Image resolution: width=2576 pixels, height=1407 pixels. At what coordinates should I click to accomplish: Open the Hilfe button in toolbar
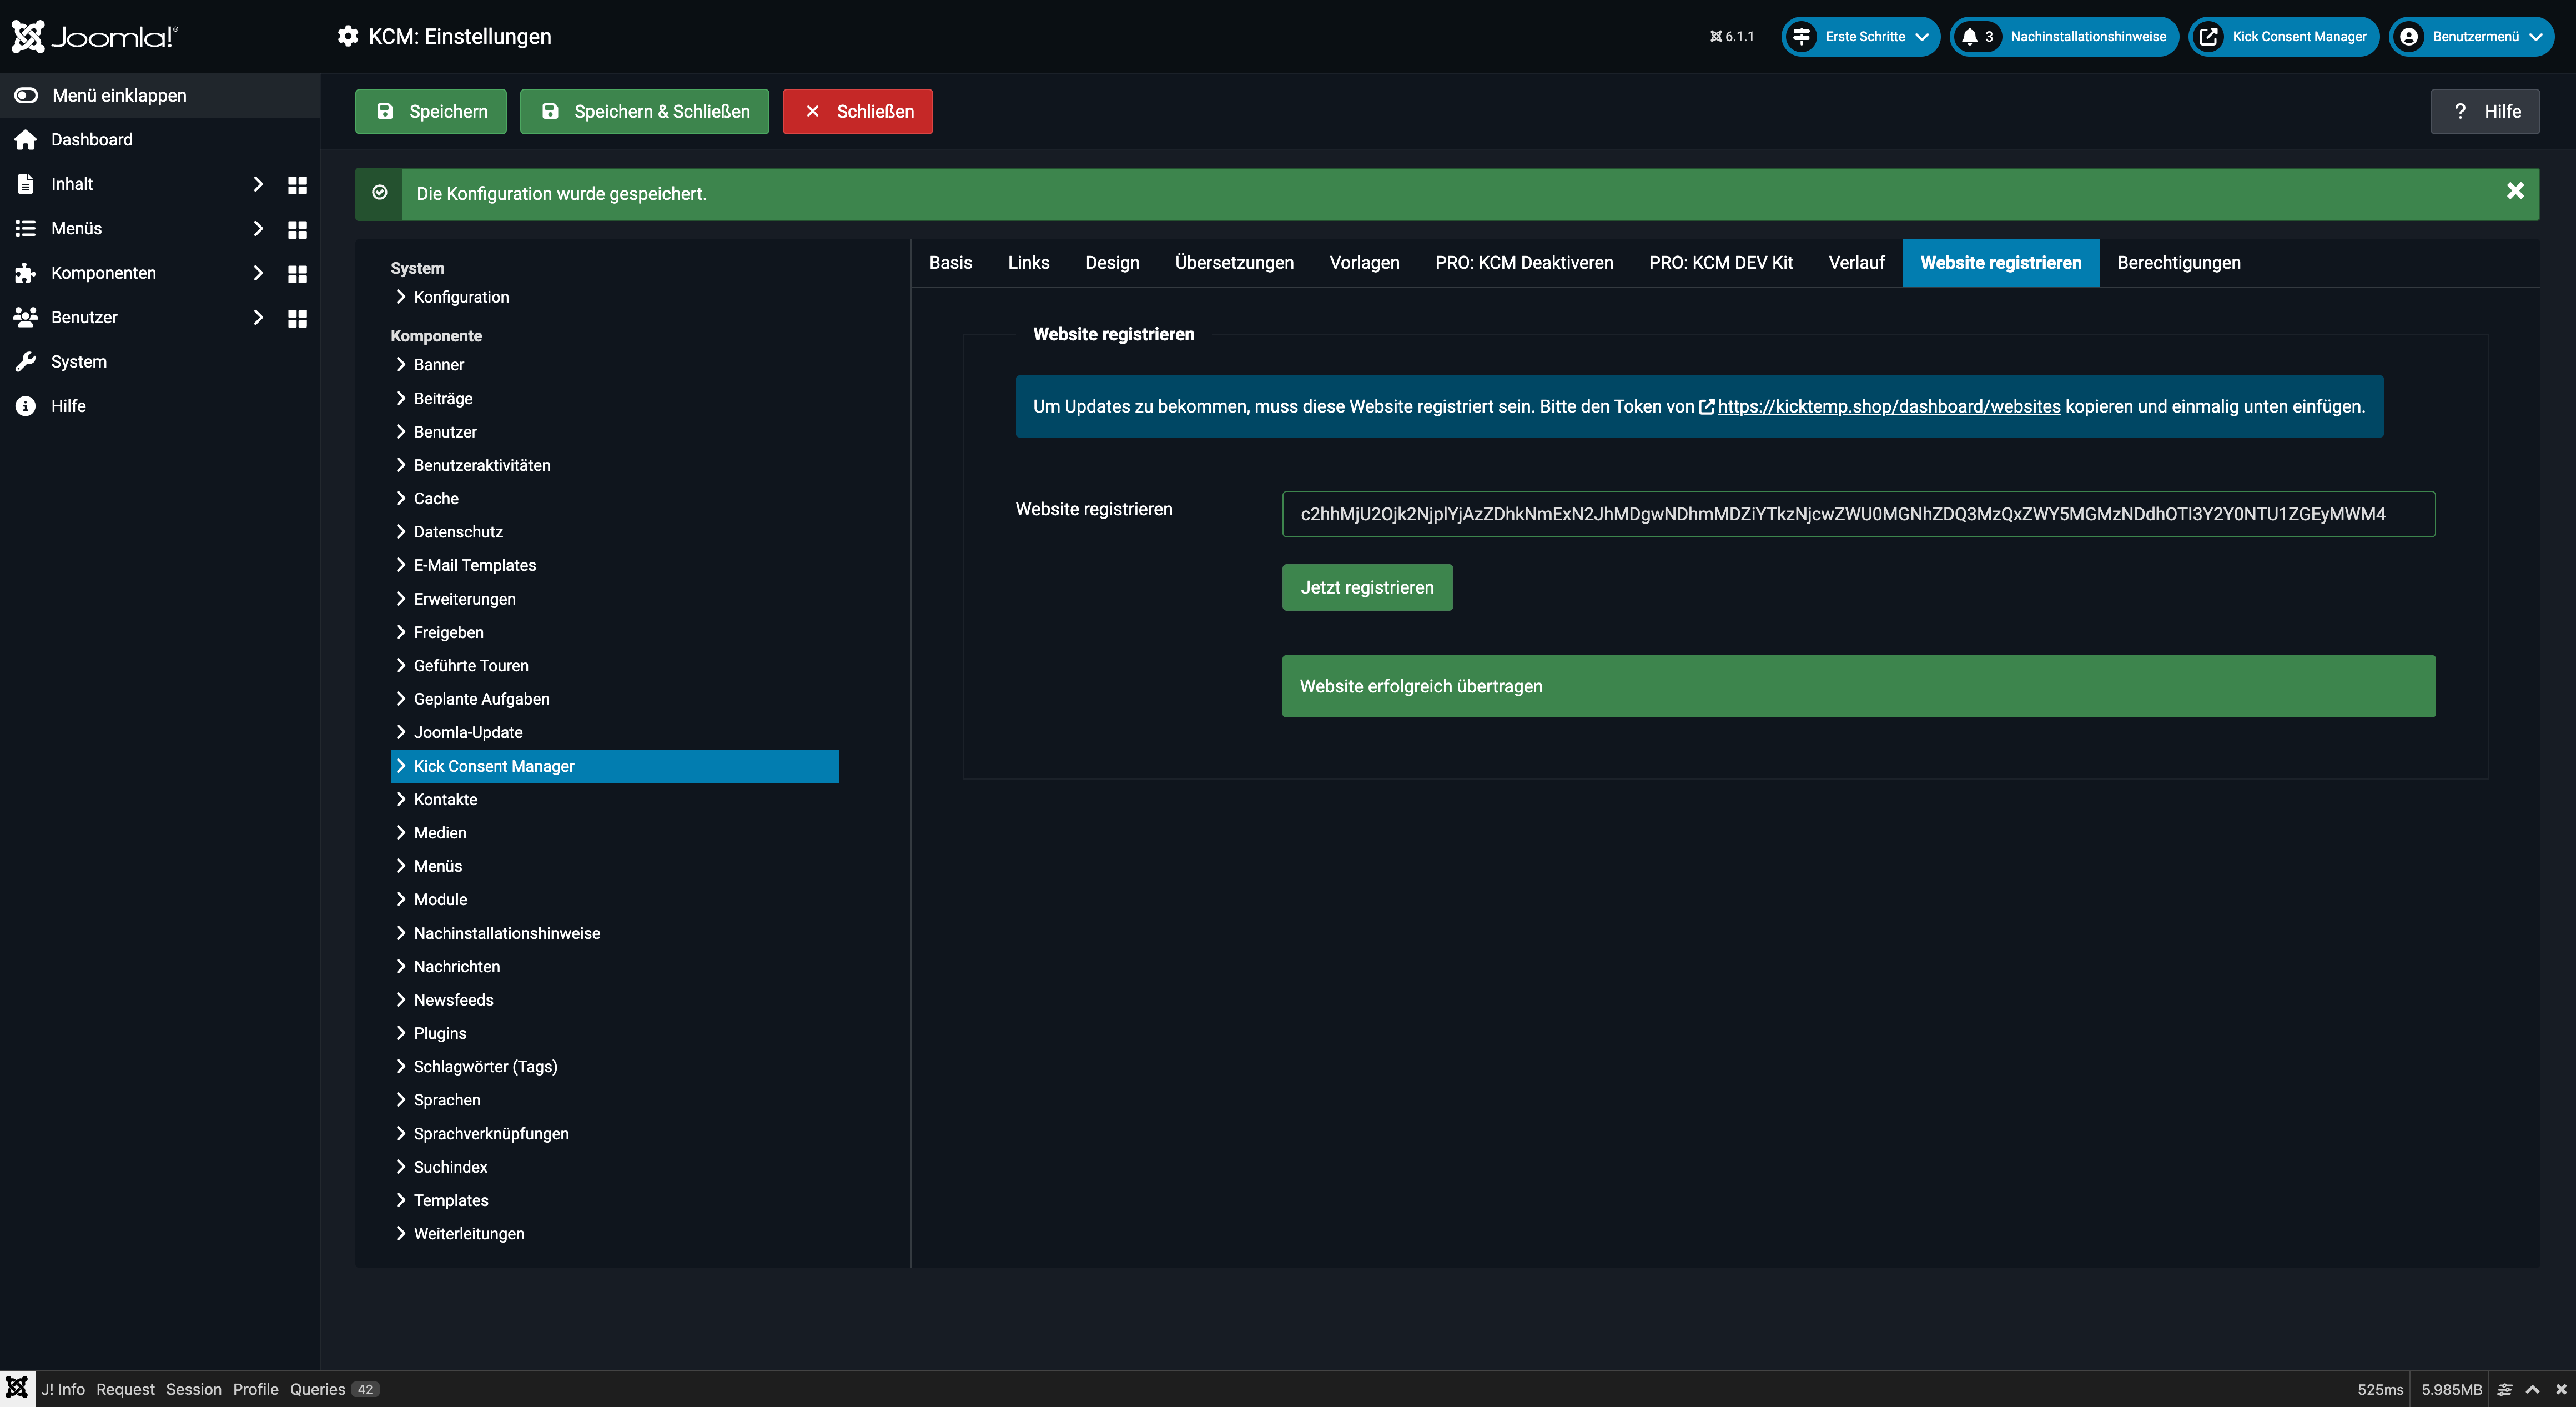[2485, 111]
